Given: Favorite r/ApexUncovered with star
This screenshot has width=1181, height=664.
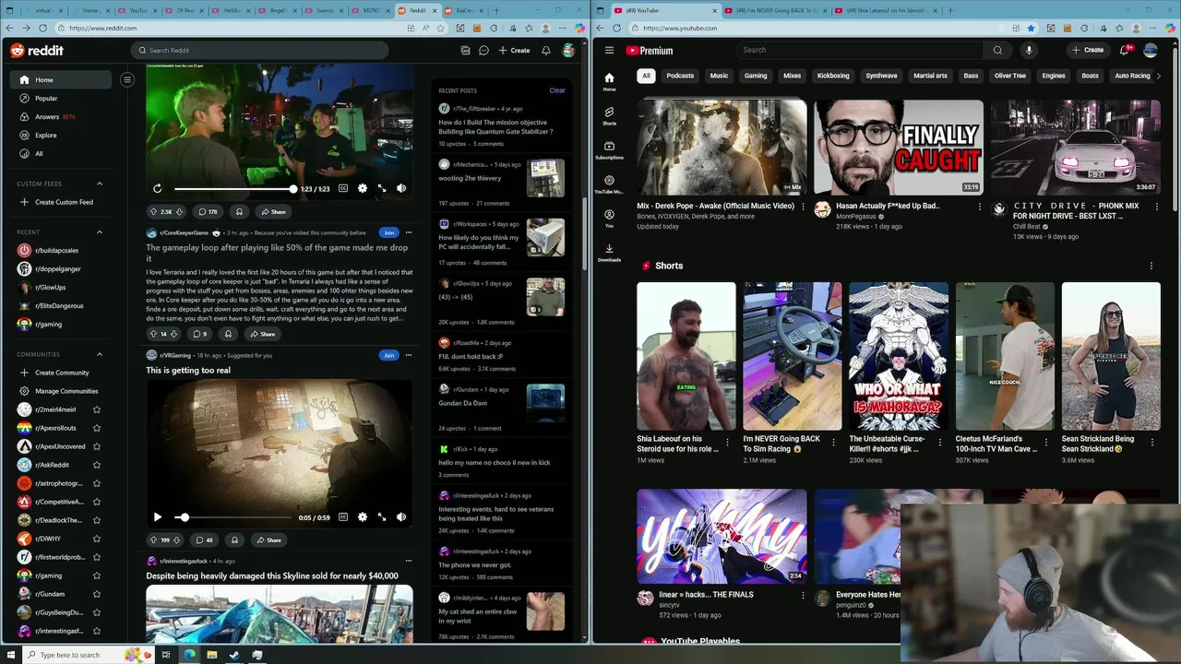Looking at the screenshot, I should click(97, 446).
